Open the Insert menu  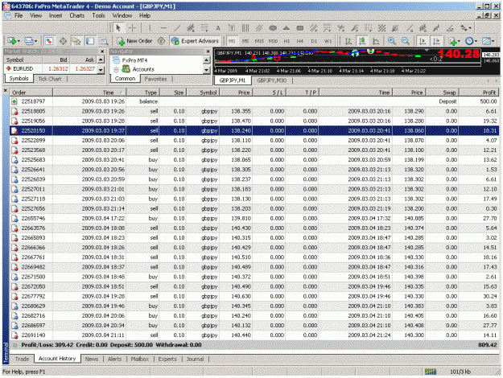(56, 15)
